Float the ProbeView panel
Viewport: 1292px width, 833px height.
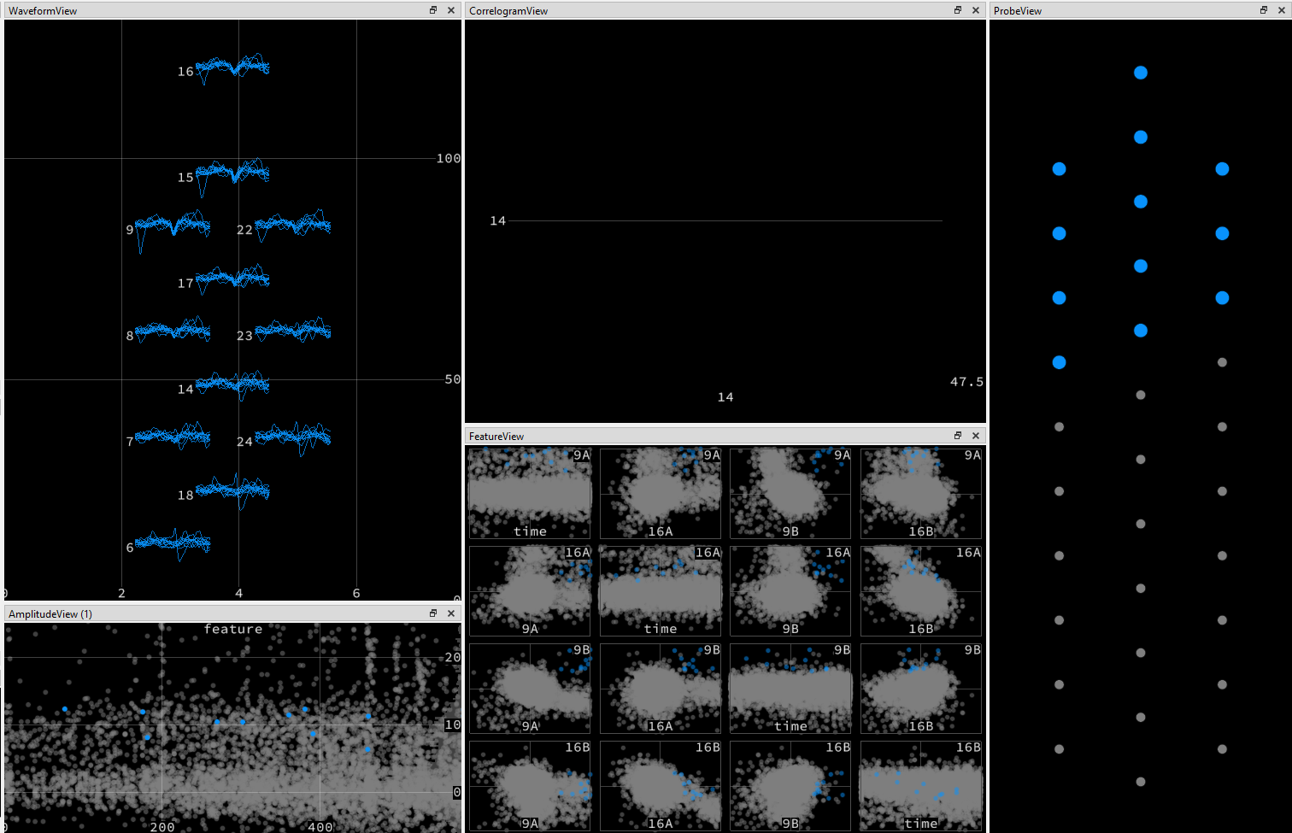click(x=1262, y=10)
